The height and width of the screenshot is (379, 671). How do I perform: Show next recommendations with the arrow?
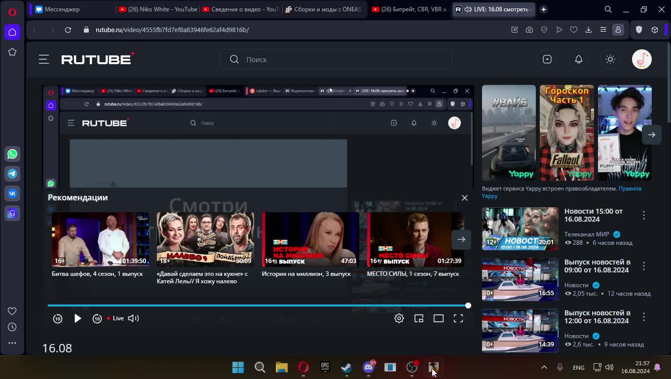[461, 239]
